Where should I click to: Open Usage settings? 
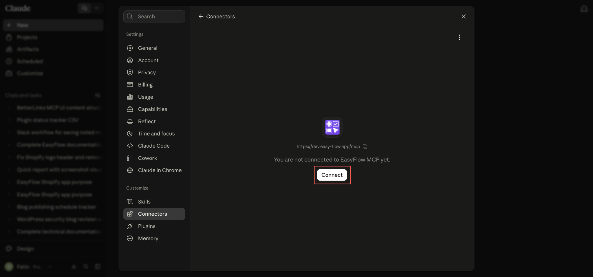pyautogui.click(x=154, y=97)
